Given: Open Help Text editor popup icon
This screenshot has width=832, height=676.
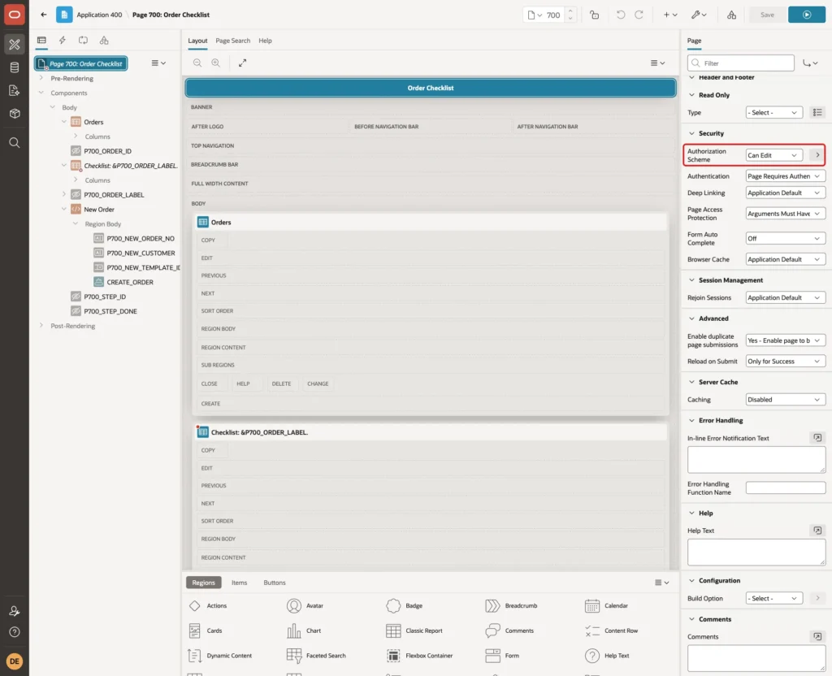Looking at the screenshot, I should point(817,530).
